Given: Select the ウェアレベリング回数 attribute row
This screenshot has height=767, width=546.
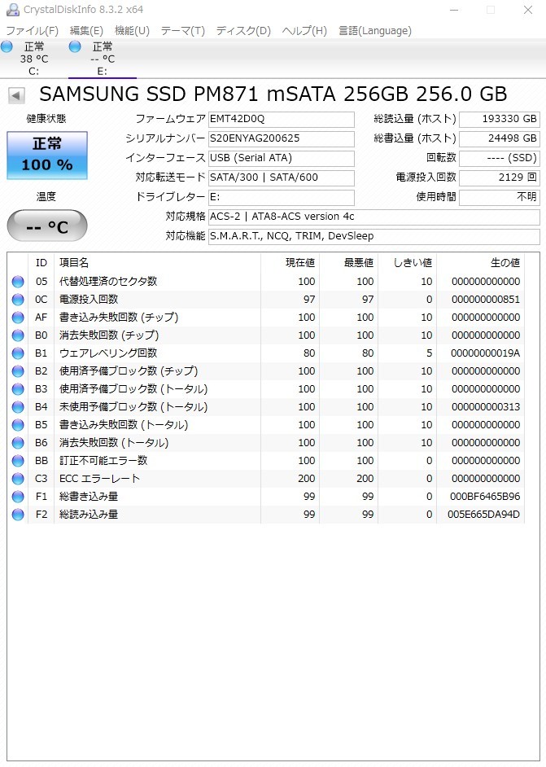Looking at the screenshot, I should click(266, 353).
